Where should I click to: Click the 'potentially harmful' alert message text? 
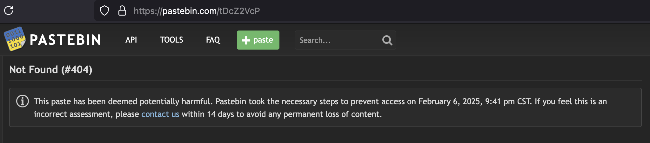point(320,108)
